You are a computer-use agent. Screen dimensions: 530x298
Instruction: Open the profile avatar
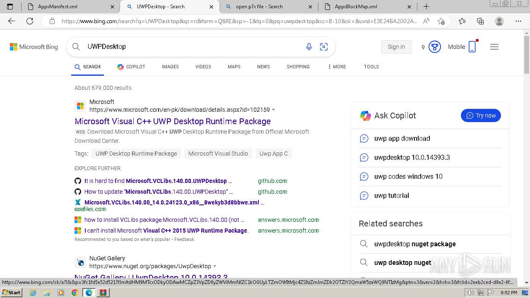(x=499, y=21)
